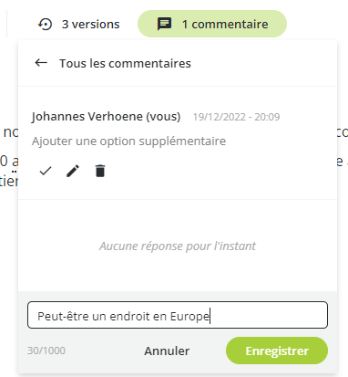Resolve the comment with the checkmark icon

click(46, 171)
